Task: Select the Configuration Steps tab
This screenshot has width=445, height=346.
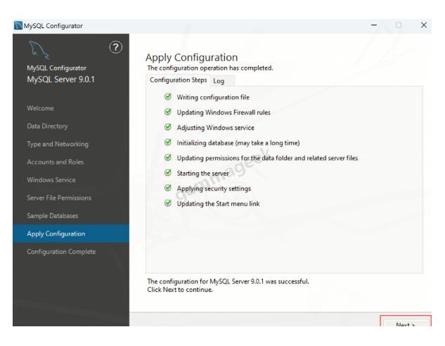Action: [179, 80]
